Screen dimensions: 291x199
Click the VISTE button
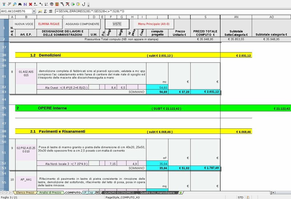pos(117,24)
